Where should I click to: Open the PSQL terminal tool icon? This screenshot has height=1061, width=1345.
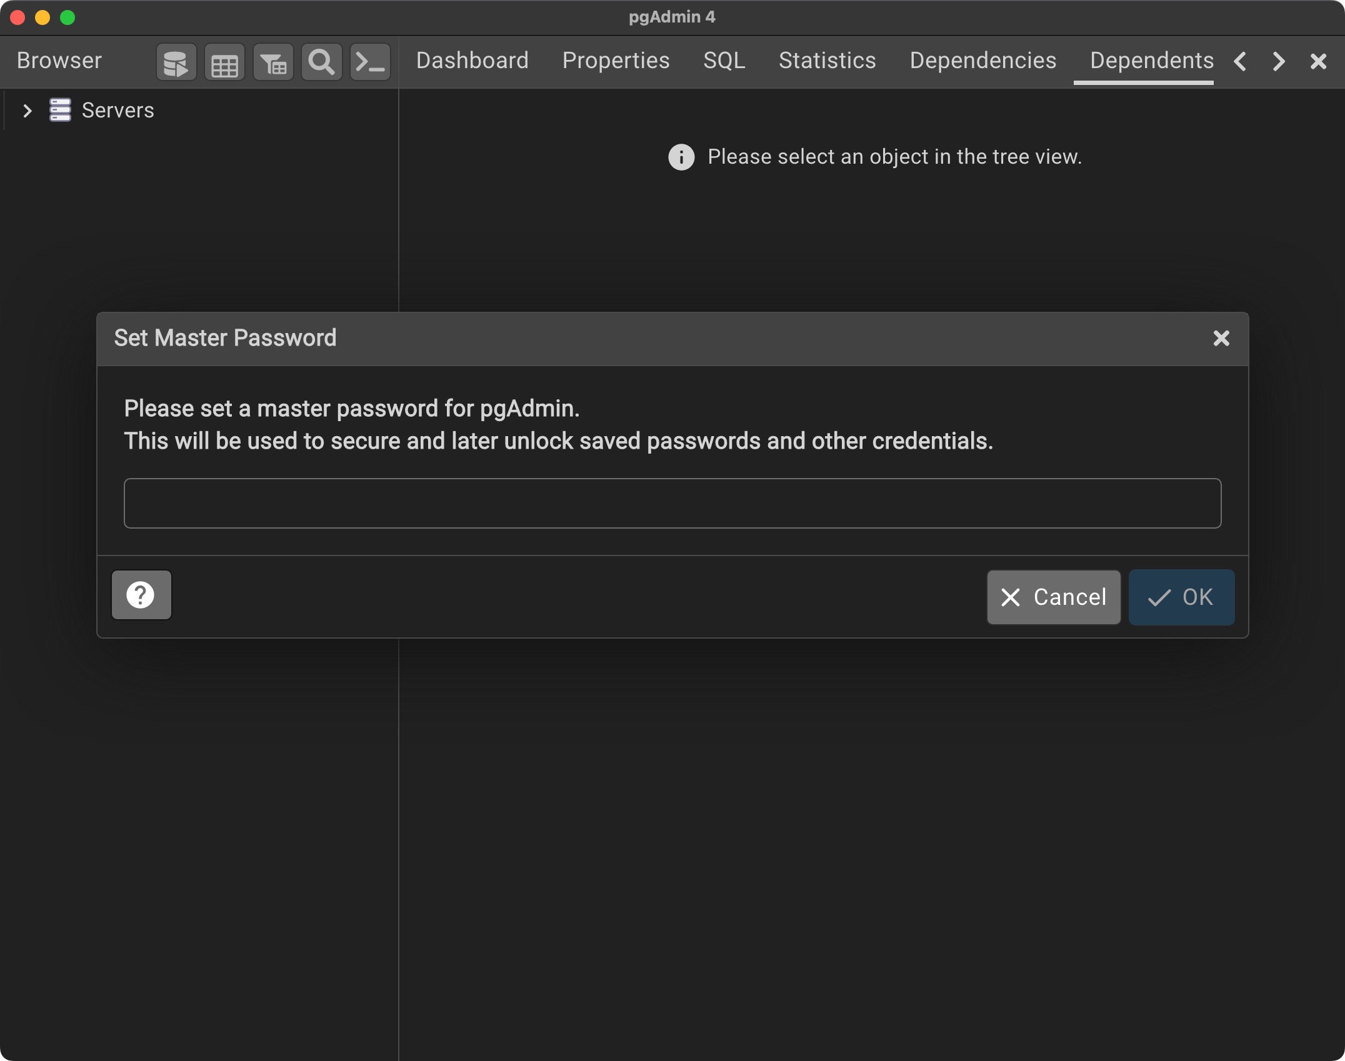tap(370, 62)
